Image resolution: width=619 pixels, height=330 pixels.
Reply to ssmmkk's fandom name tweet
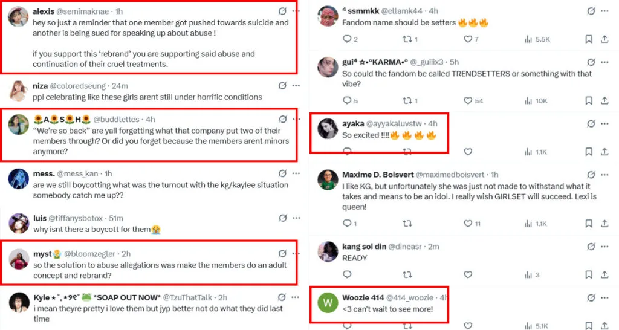click(x=347, y=39)
